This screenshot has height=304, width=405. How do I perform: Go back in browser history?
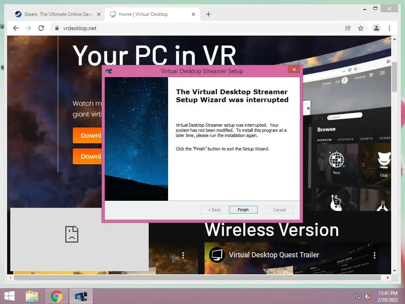pos(16,28)
